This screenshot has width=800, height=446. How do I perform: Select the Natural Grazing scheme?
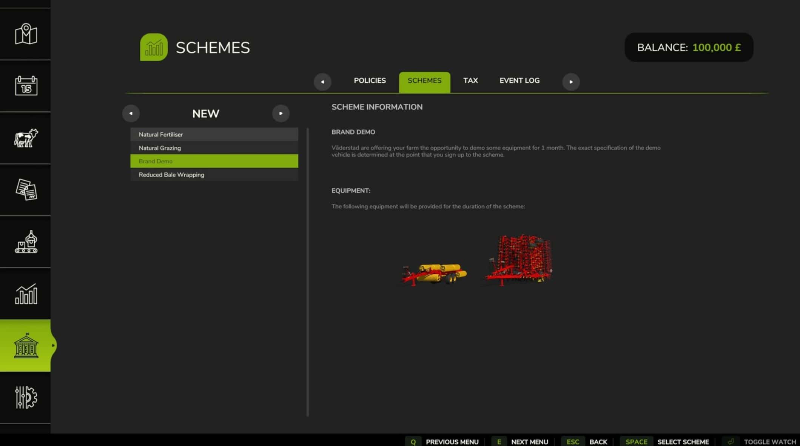(x=214, y=148)
